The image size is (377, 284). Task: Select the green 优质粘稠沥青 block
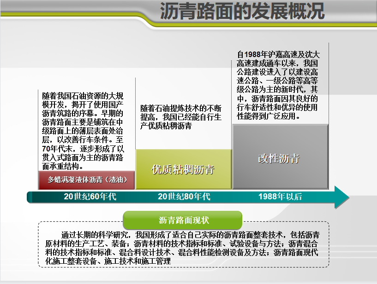[184, 169]
